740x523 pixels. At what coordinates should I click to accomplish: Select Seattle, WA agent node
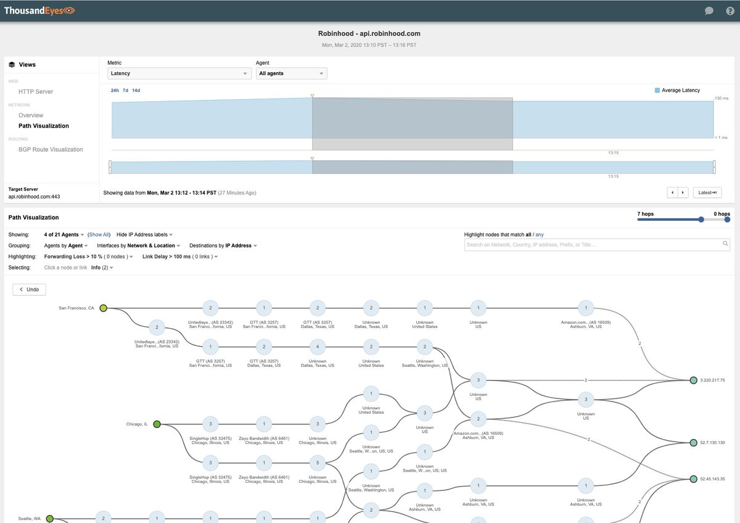(50, 519)
